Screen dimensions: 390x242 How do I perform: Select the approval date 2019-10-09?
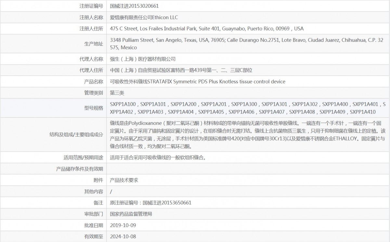[123, 225]
